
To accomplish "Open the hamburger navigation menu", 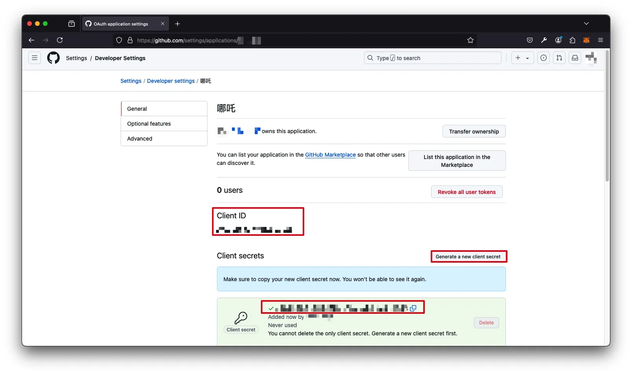I will [x=35, y=58].
